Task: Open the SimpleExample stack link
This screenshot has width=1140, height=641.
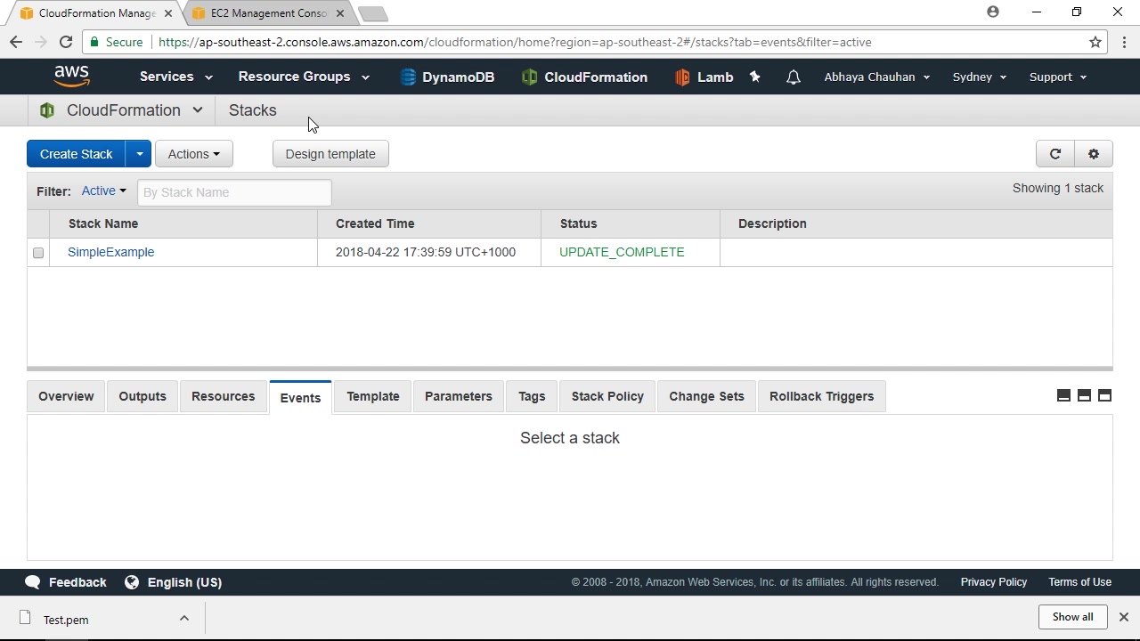Action: [x=111, y=252]
